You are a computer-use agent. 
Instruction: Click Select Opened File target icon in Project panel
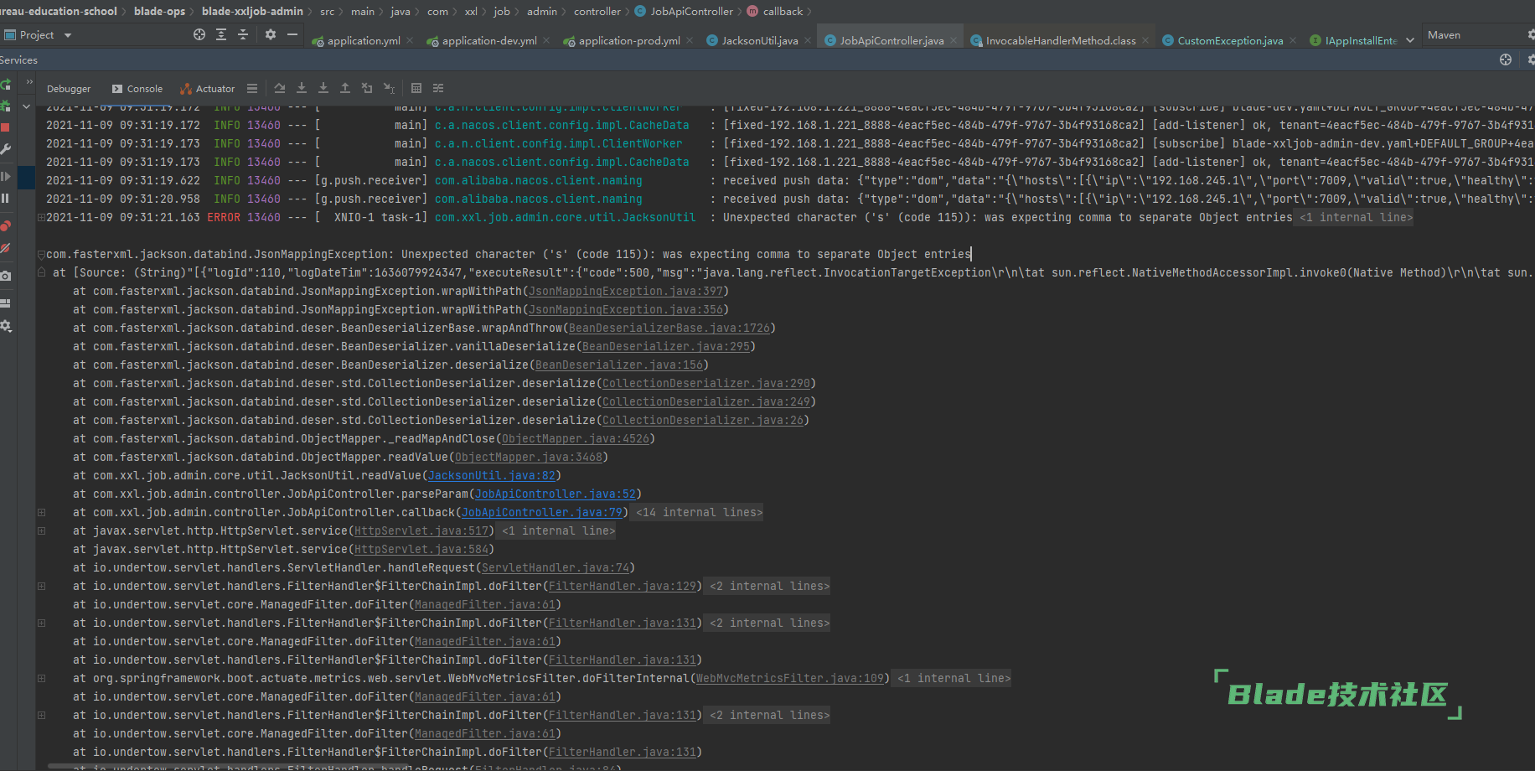click(x=199, y=34)
